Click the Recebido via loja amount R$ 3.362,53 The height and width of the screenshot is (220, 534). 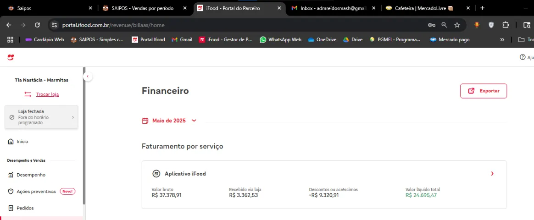(x=243, y=195)
